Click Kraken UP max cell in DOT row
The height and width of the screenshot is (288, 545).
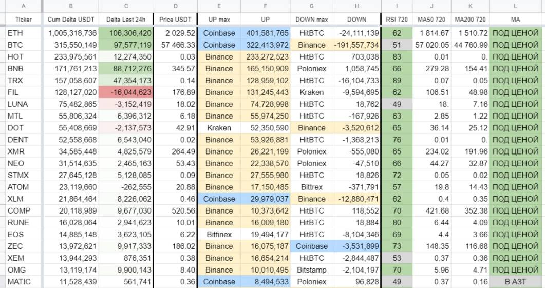(219, 128)
